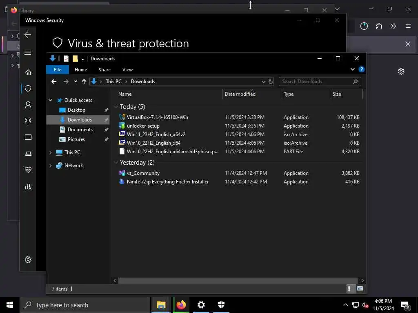Click Type here to search box on taskbar
This screenshot has width=418, height=313.
[85, 305]
